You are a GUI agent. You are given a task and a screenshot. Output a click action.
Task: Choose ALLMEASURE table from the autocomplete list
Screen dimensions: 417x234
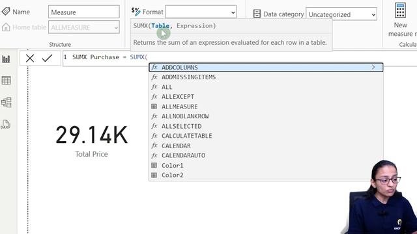(x=266, y=107)
